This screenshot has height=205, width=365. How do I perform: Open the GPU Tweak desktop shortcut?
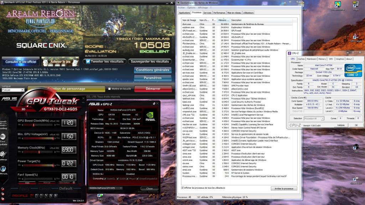point(355,37)
